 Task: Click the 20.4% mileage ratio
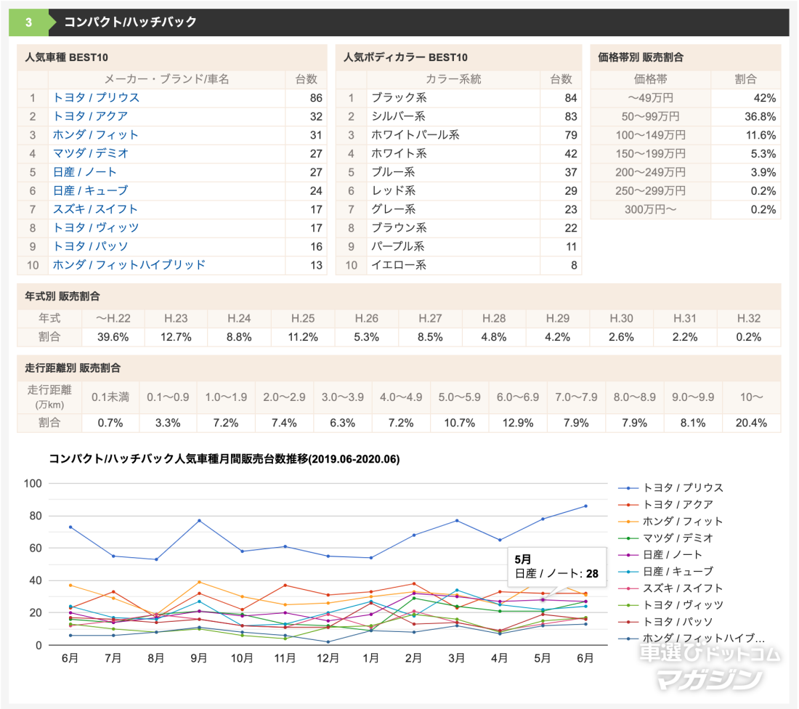coord(752,423)
